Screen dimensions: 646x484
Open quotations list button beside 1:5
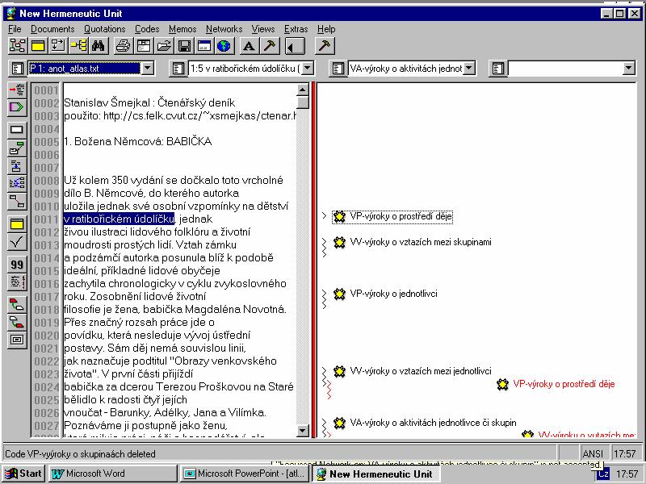click(177, 69)
